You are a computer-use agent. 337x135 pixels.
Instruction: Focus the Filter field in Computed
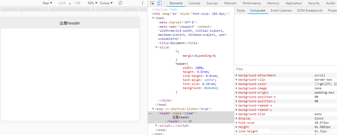[x=285, y=69]
